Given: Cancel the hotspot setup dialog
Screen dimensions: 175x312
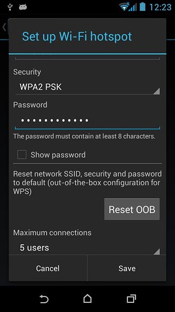Looking at the screenshot, I should pos(48,268).
